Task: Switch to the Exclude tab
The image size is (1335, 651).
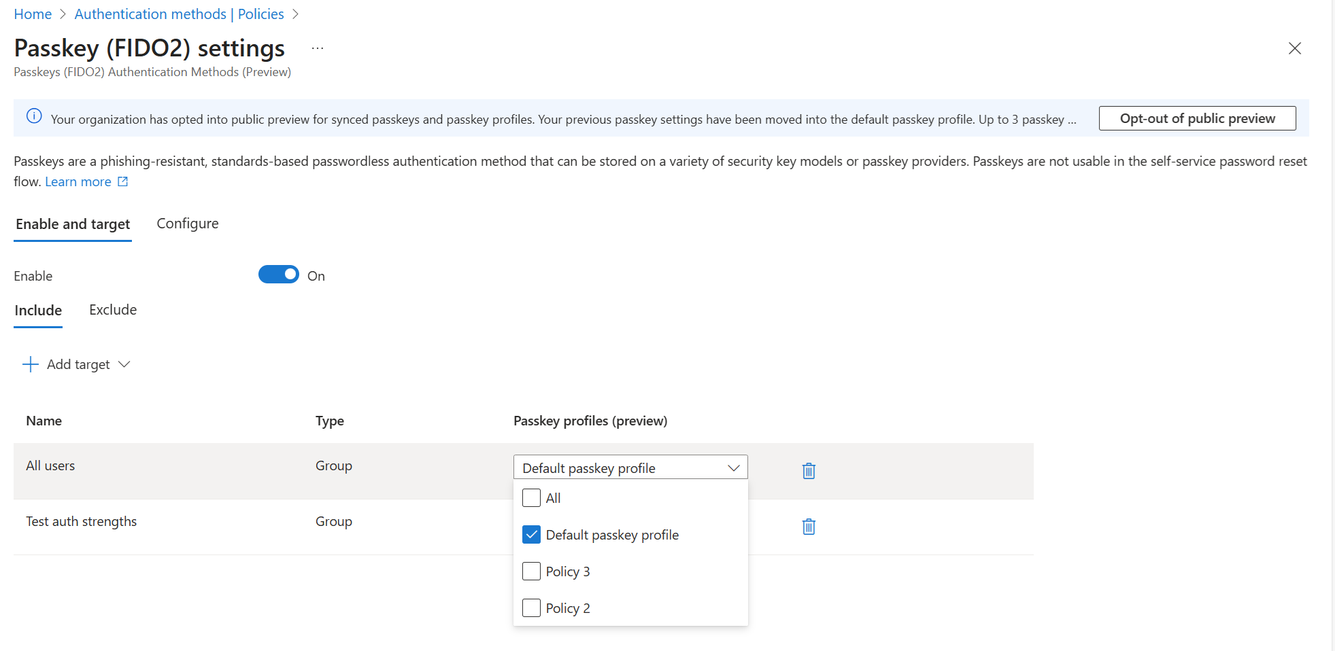Action: click(x=113, y=310)
